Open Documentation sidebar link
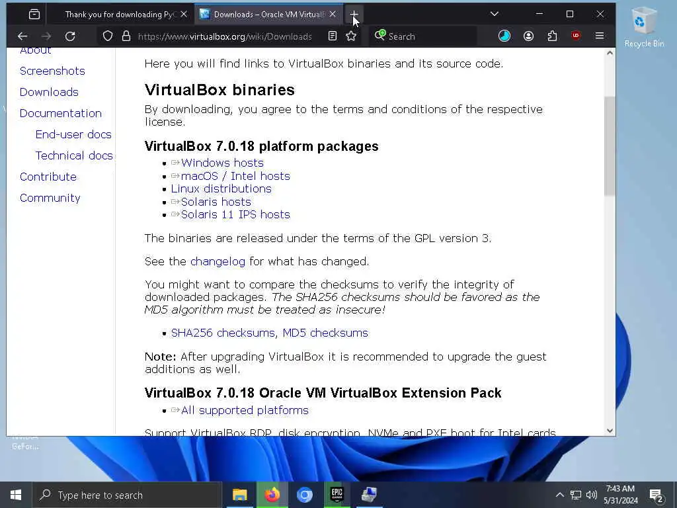The height and width of the screenshot is (508, 677). 61,113
